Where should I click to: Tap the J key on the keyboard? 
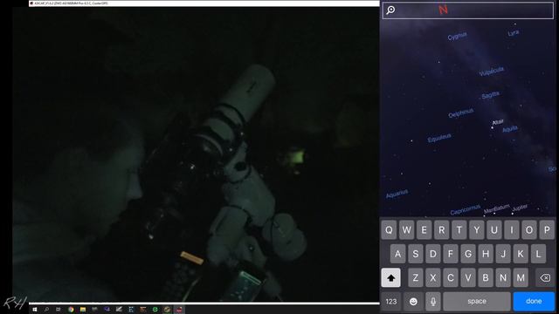503,254
